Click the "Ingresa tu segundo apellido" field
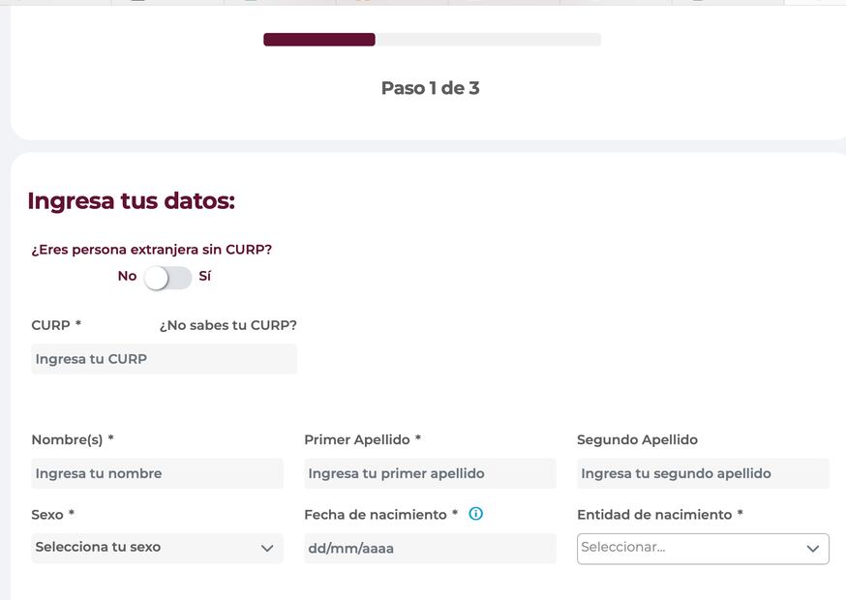The width and height of the screenshot is (846, 600). pyautogui.click(x=703, y=473)
